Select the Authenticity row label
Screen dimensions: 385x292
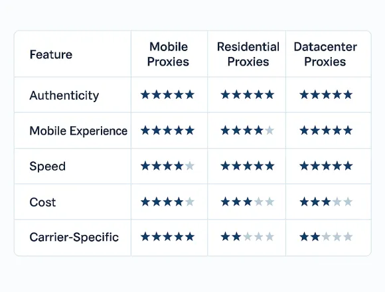[64, 96]
